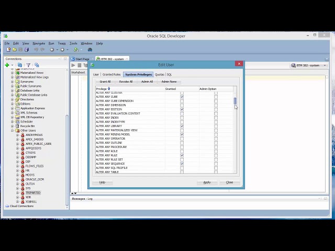
Task: Click the Granted column header
Action: (x=182, y=89)
